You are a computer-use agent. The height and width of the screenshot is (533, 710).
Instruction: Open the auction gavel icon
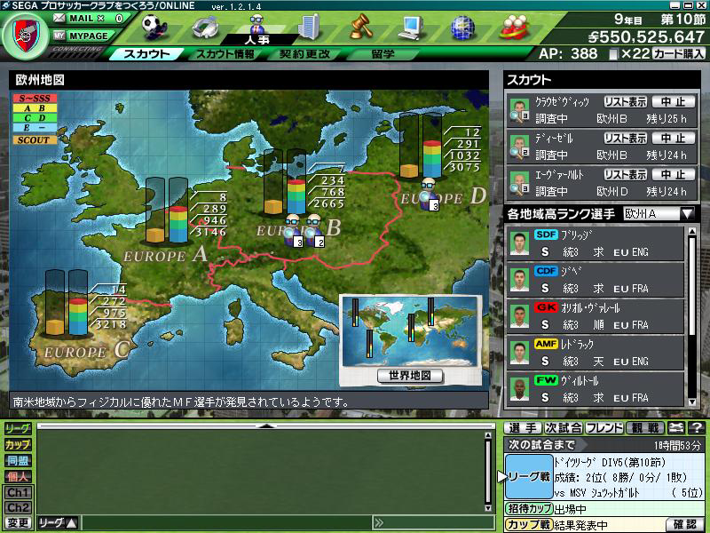(359, 26)
